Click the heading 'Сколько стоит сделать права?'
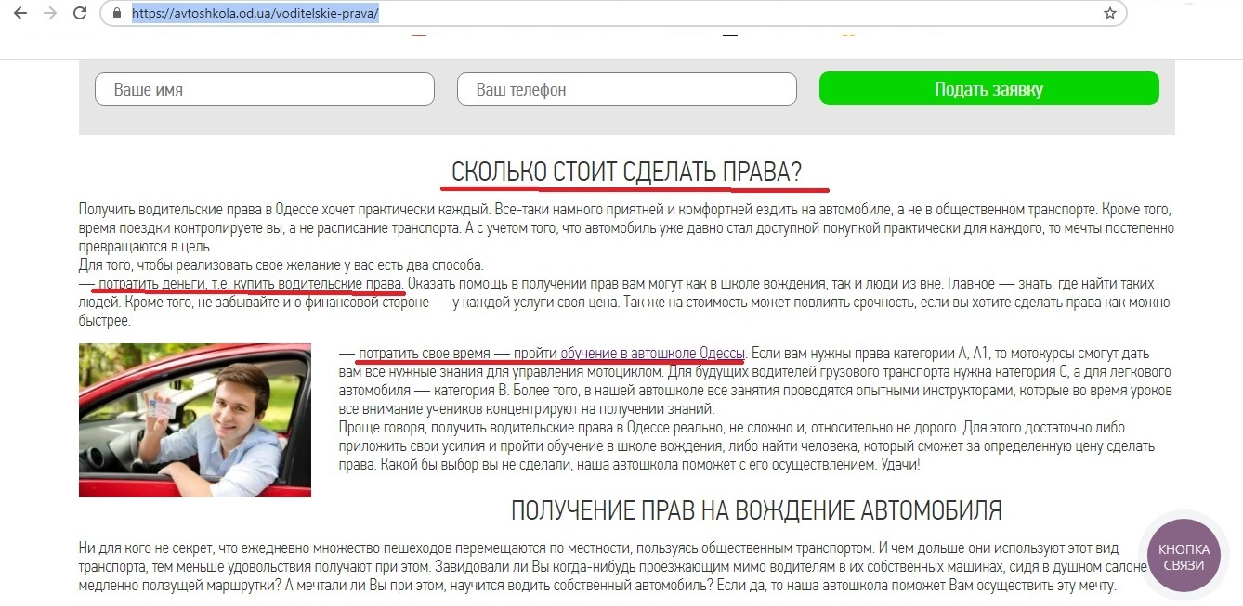Viewport: 1243px width, 606px height. pos(626,172)
